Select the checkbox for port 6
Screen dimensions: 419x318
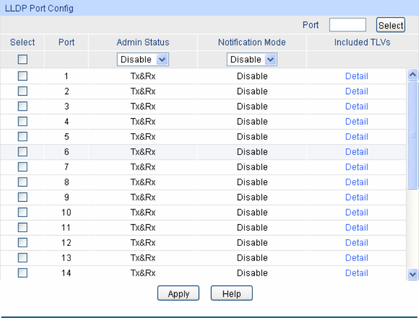(22, 152)
